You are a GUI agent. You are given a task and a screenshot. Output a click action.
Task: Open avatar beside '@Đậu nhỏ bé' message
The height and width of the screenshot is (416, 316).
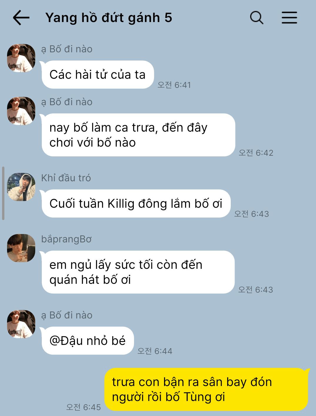pyautogui.click(x=21, y=324)
